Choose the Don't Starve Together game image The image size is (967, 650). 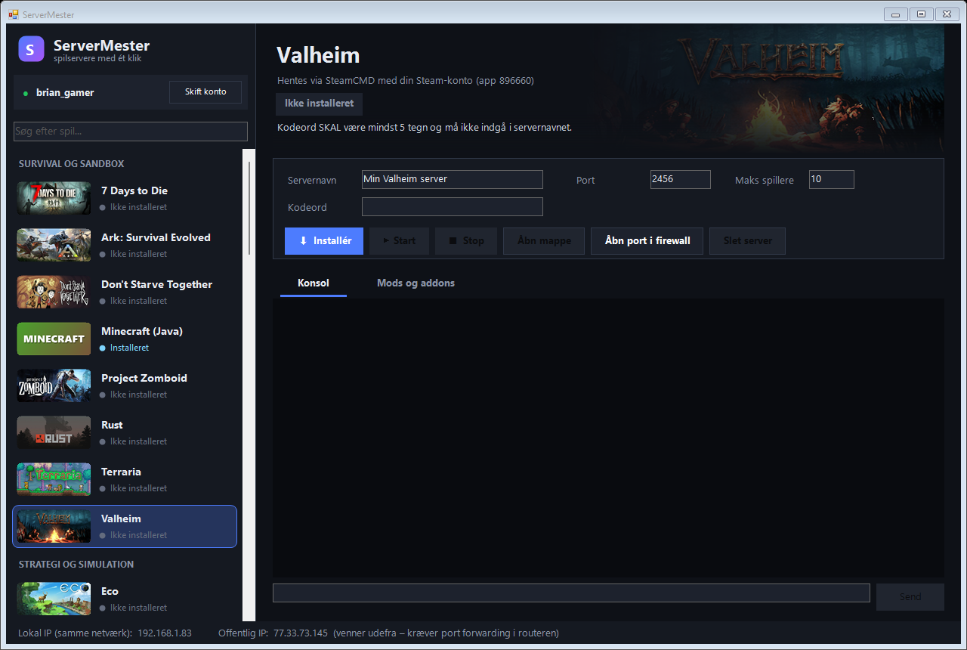point(54,292)
